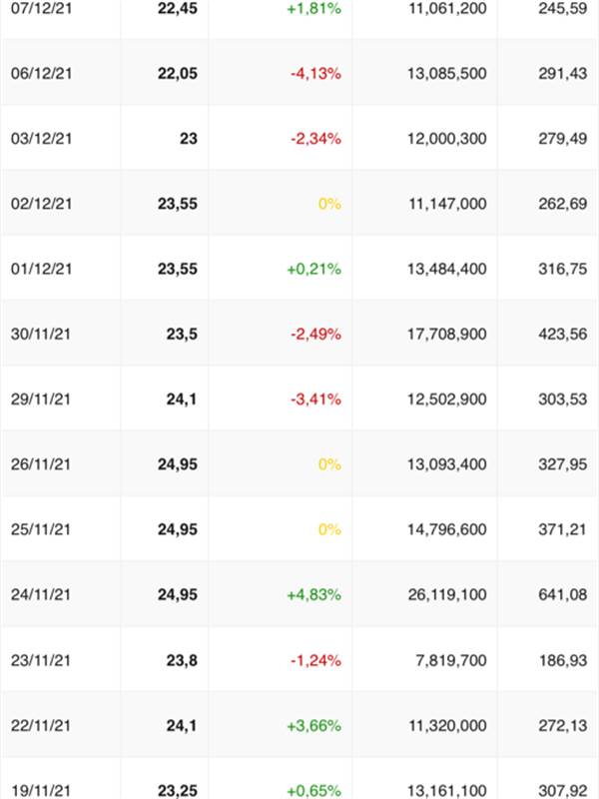Select the +3,66% change value
Screen dimensions: 599x799
coord(313,725)
